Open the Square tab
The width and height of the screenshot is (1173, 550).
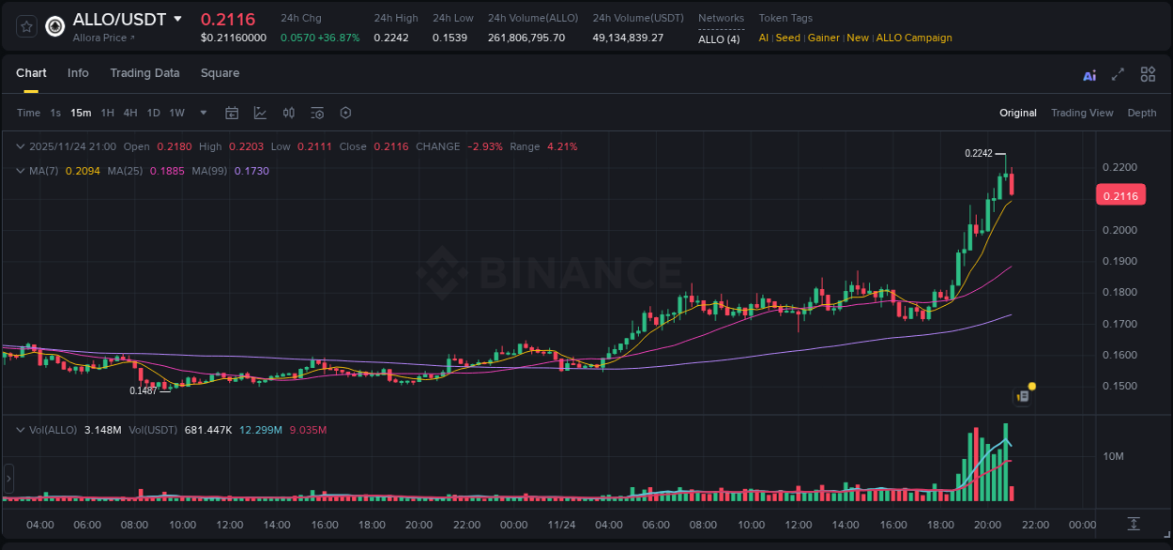pyautogui.click(x=221, y=72)
